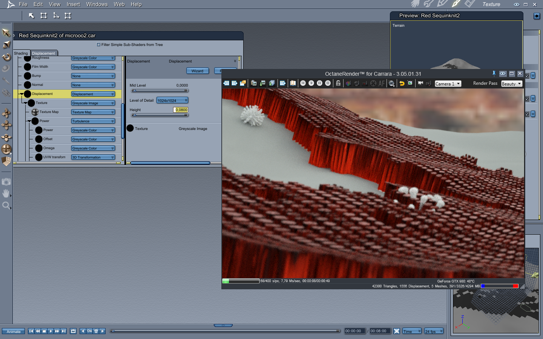The width and height of the screenshot is (543, 339).
Task: Enable Filter Simple Sub-Shaders from Tree
Action: (99, 44)
